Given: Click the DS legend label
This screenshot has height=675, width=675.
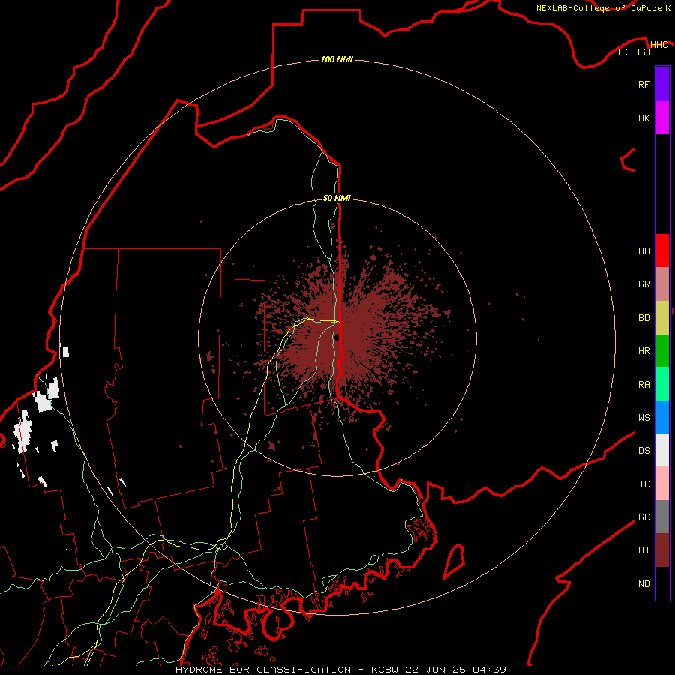Looking at the screenshot, I should pos(643,451).
